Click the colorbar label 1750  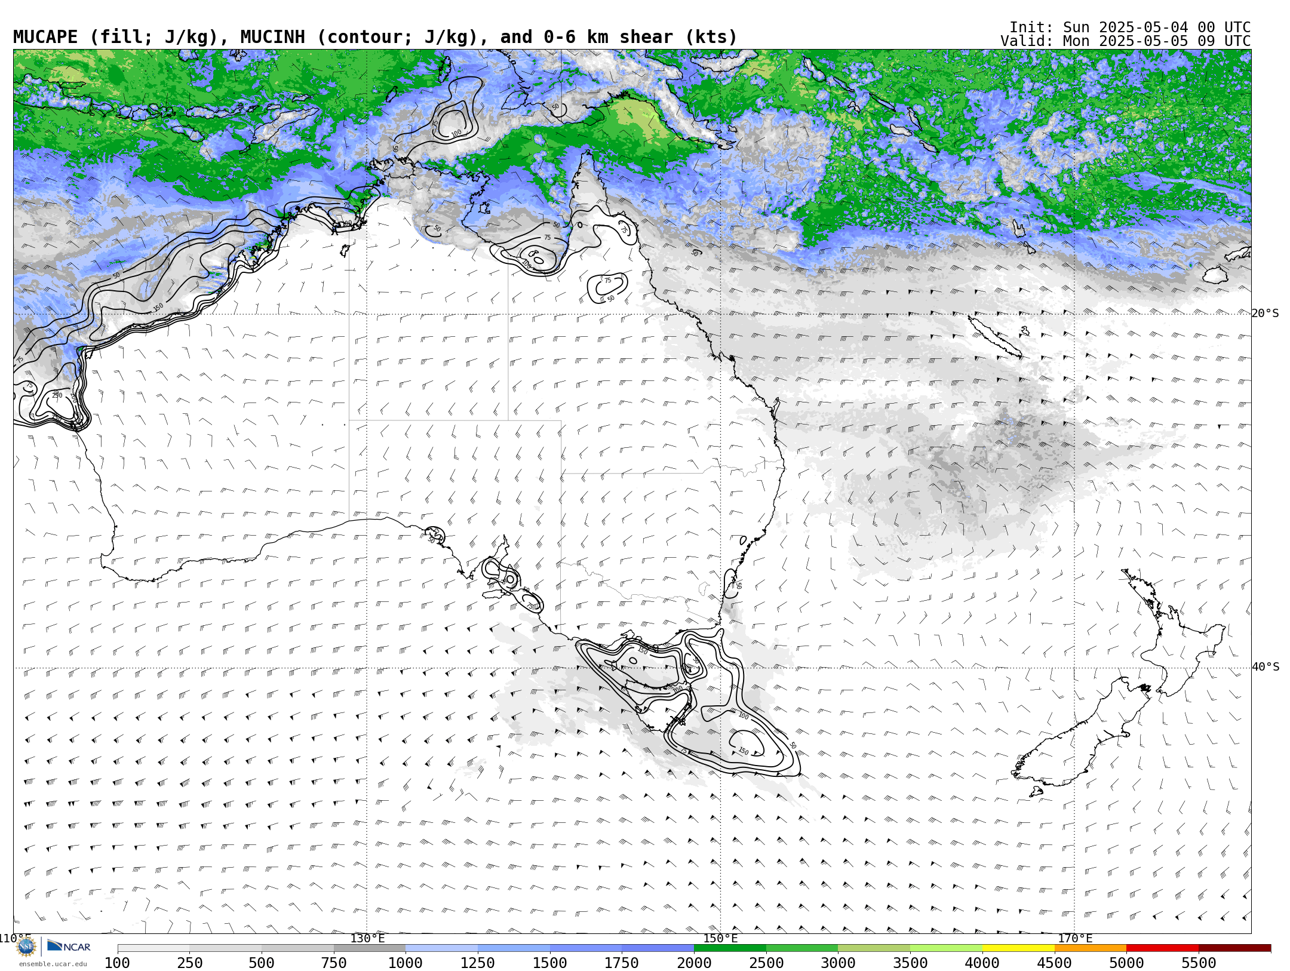click(x=622, y=963)
